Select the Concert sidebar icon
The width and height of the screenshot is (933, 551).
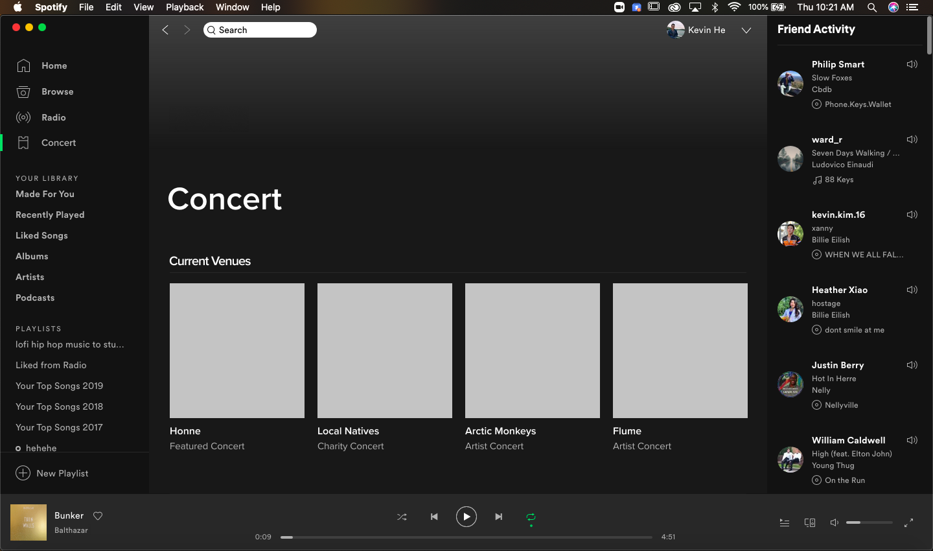(x=23, y=143)
